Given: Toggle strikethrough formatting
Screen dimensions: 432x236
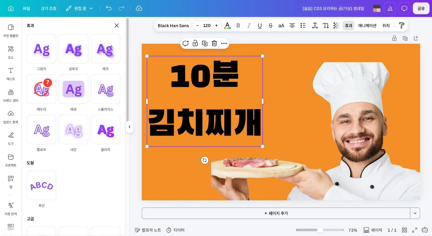Looking at the screenshot, I should pos(271,25).
